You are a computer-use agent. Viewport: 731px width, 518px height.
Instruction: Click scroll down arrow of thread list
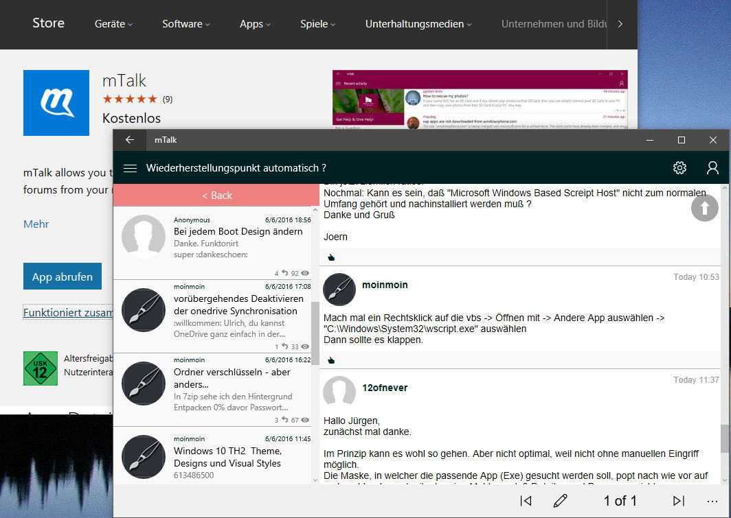tap(315, 480)
